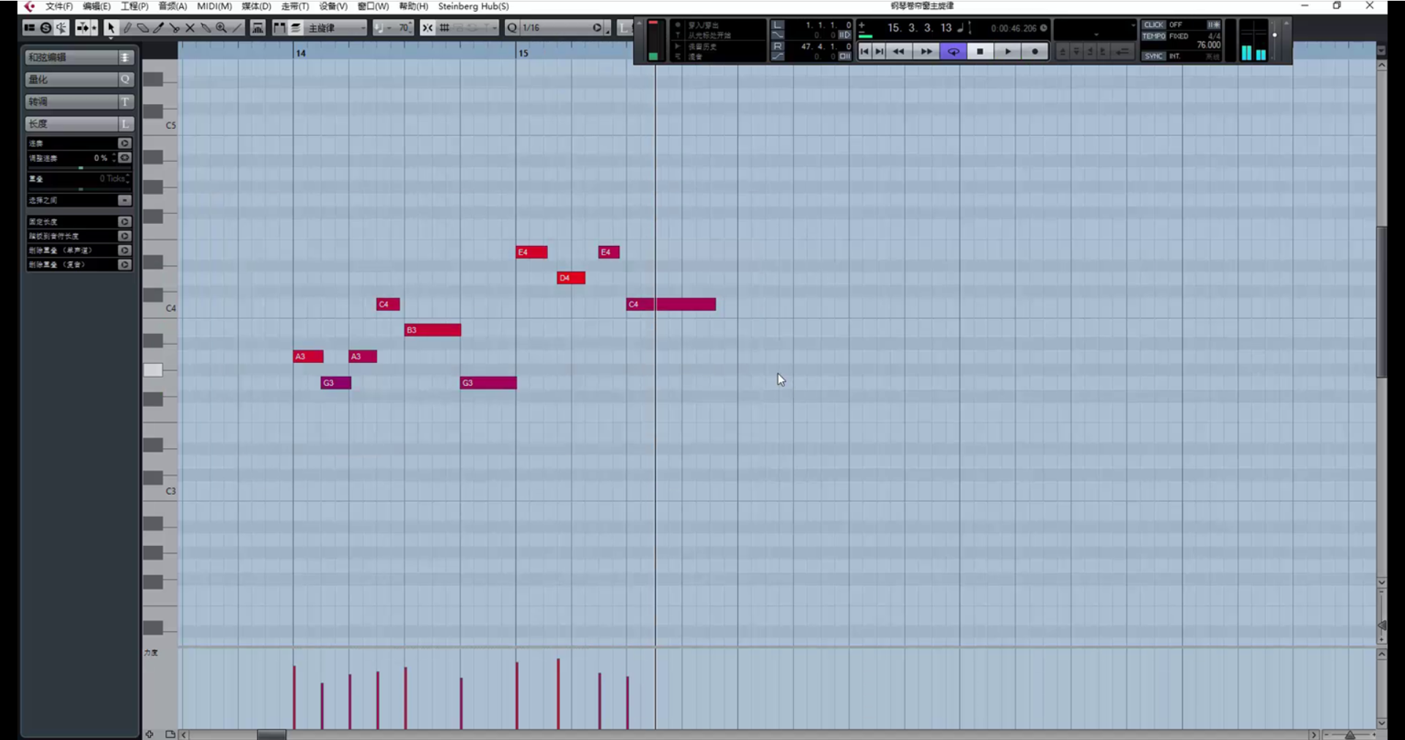Open the 1/16 quantize preset dropdown

coord(562,28)
